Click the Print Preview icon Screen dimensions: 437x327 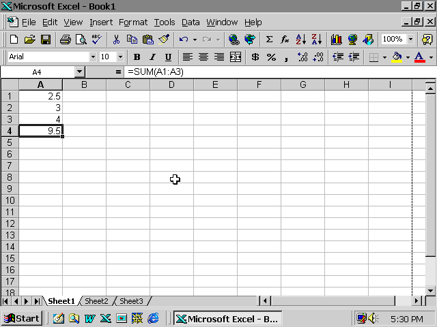(81, 40)
